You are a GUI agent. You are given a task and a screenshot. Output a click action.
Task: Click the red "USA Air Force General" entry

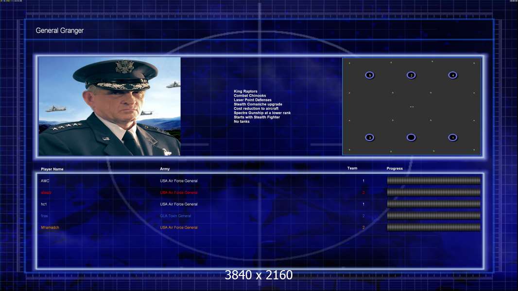[x=179, y=193]
